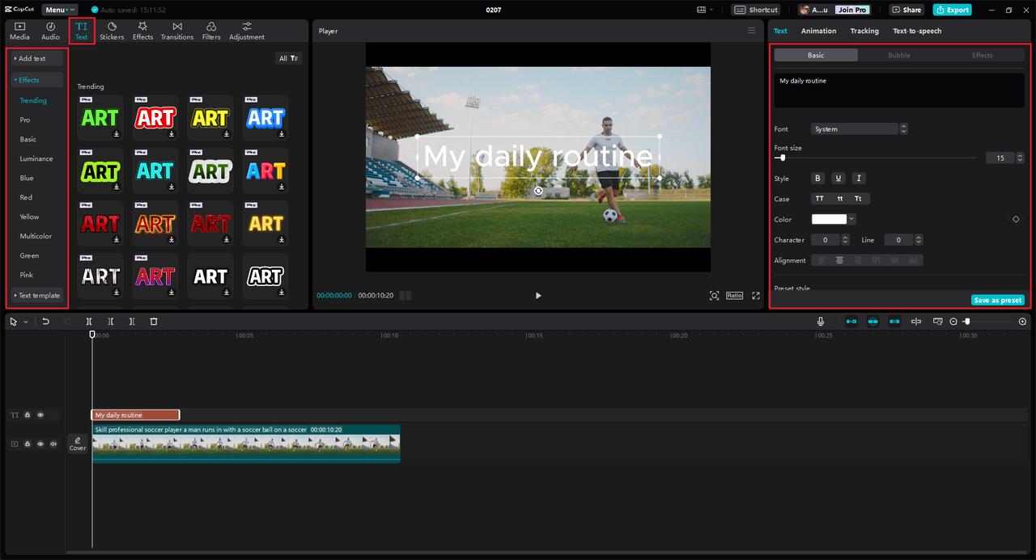Click the Export button
This screenshot has width=1036, height=560.
tap(953, 10)
